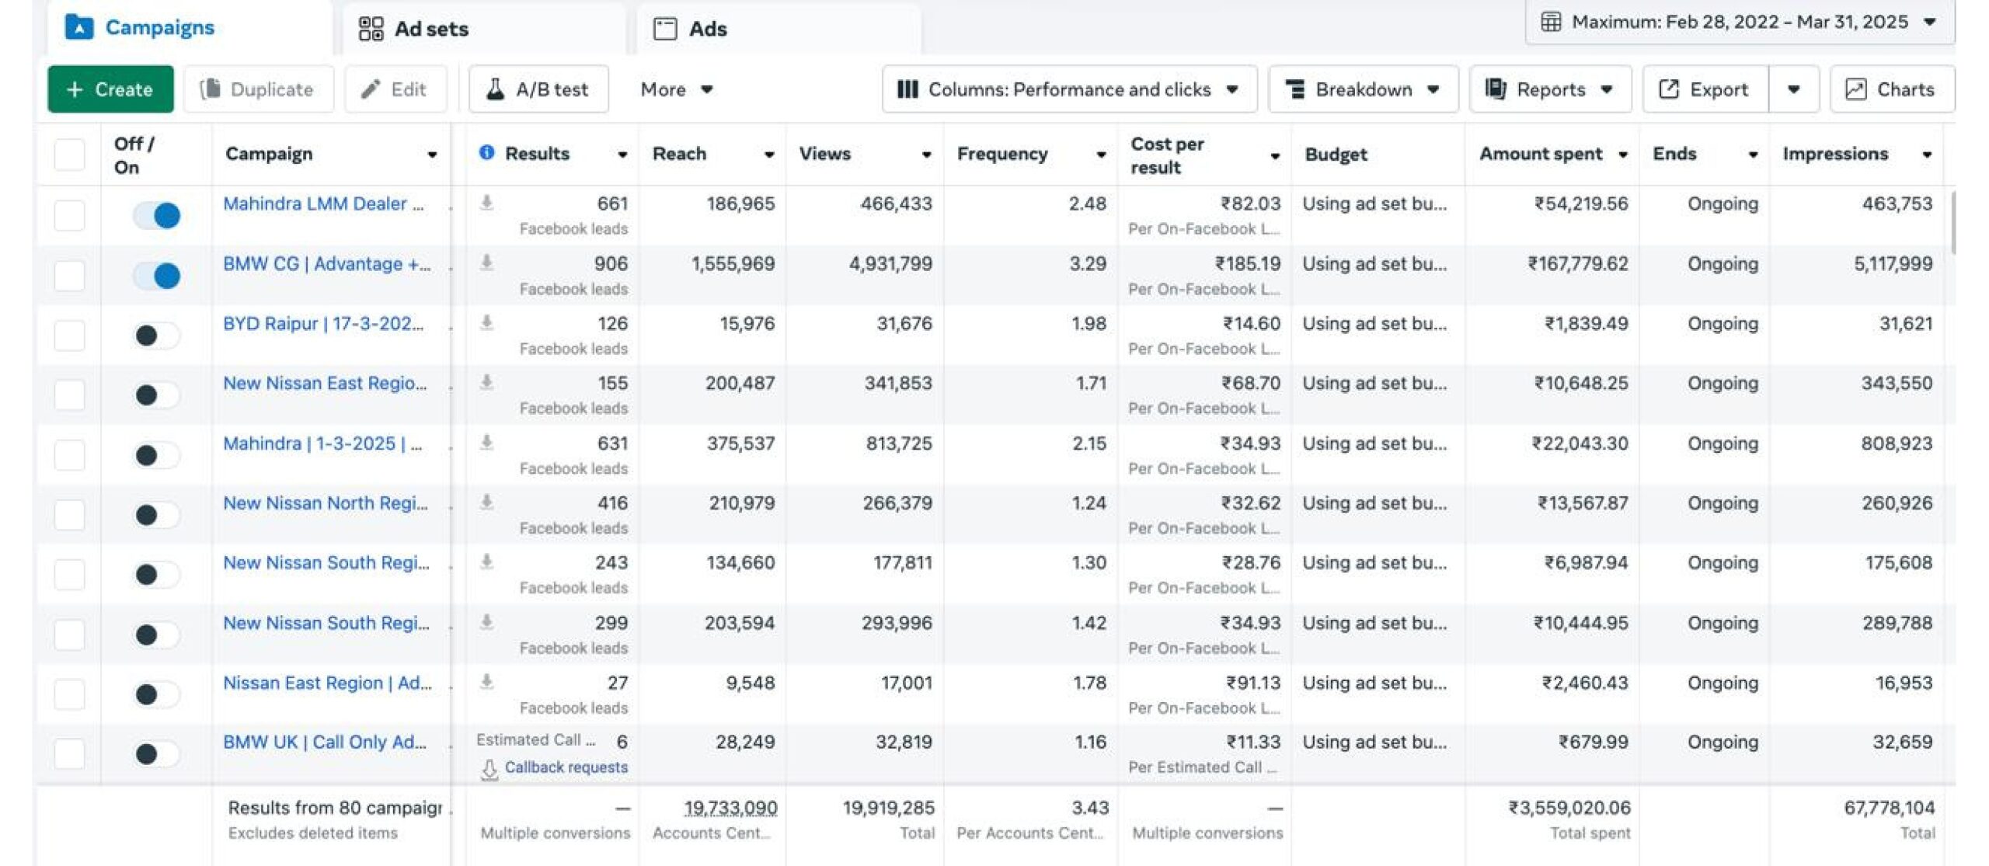Check the select-all campaigns checkbox

[69, 155]
